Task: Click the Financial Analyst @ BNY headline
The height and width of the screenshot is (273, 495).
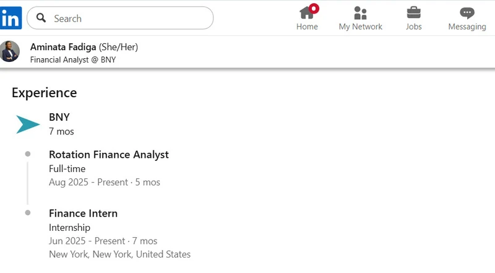Action: click(73, 59)
